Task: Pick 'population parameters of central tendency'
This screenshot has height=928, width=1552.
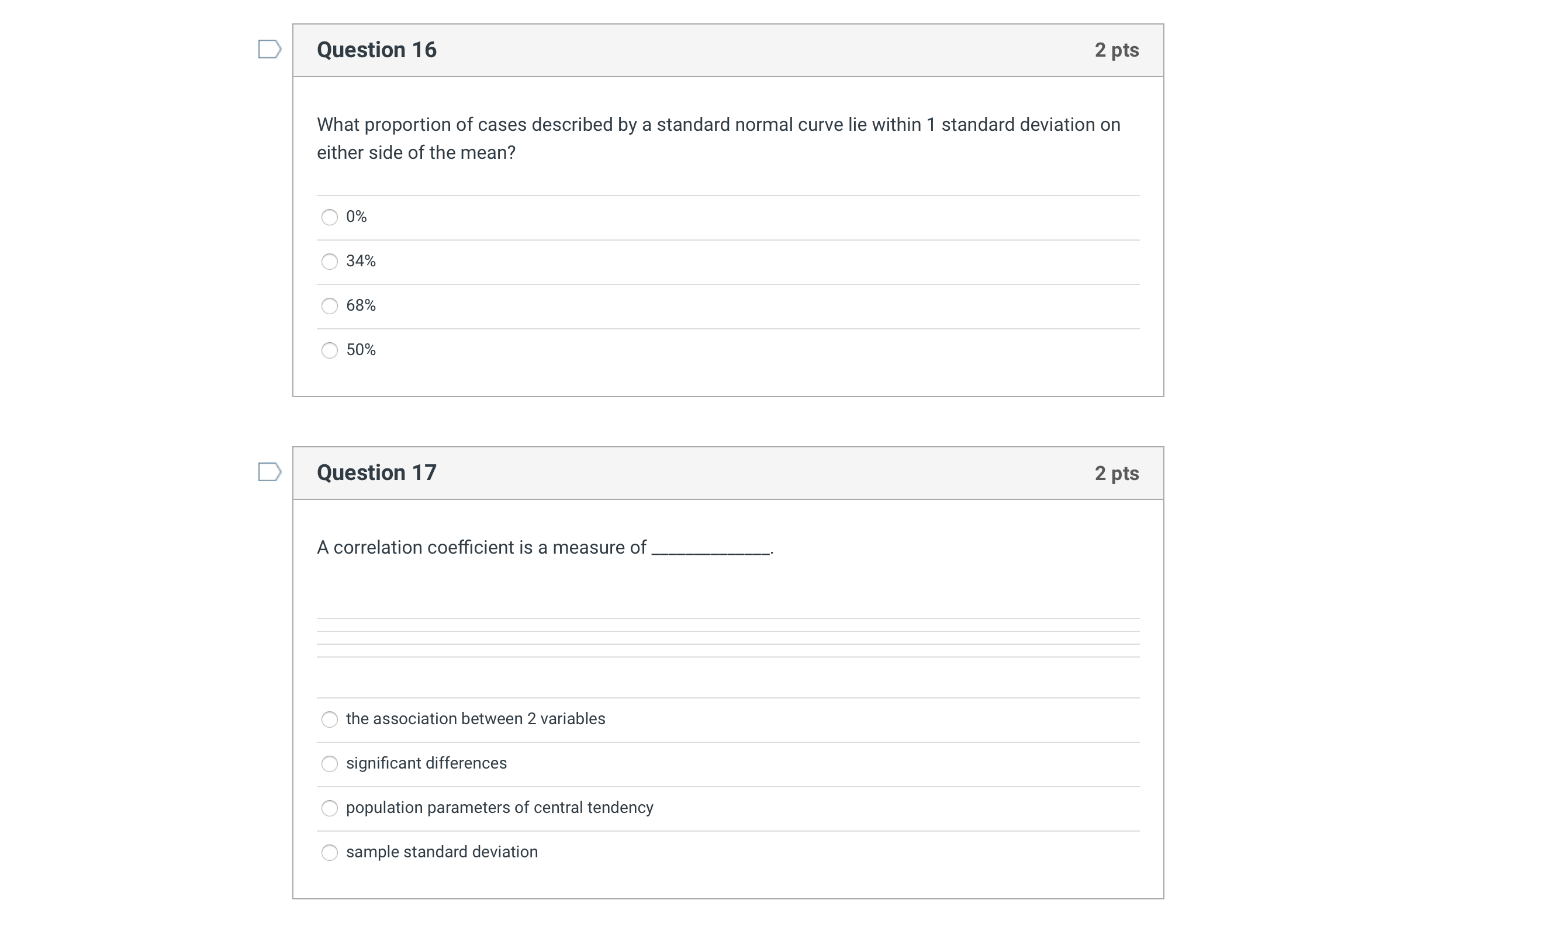Action: coord(329,808)
